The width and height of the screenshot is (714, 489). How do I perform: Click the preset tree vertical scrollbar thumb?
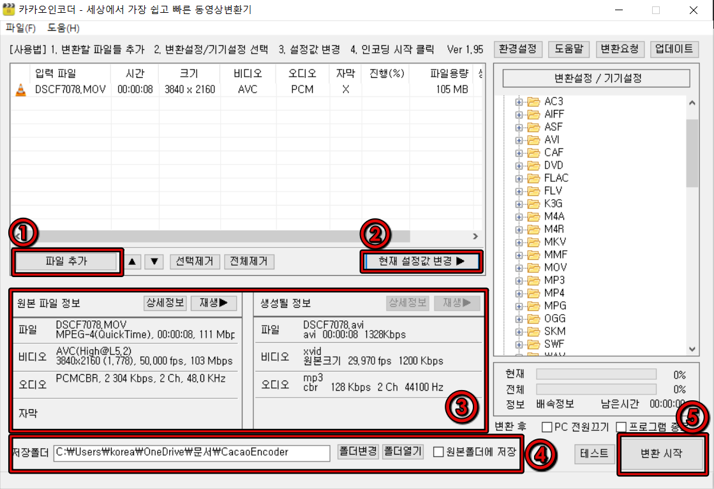(x=692, y=153)
